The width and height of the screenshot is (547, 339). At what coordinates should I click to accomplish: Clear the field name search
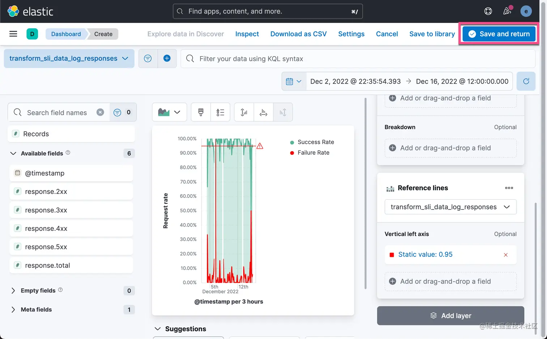pyautogui.click(x=100, y=112)
